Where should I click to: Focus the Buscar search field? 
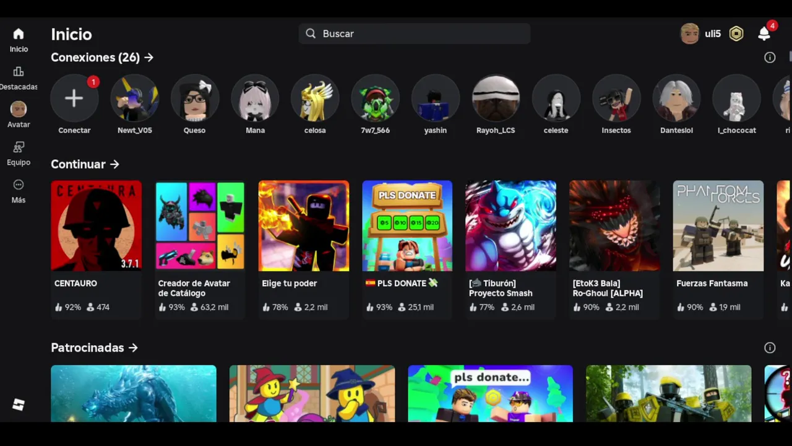tap(415, 33)
